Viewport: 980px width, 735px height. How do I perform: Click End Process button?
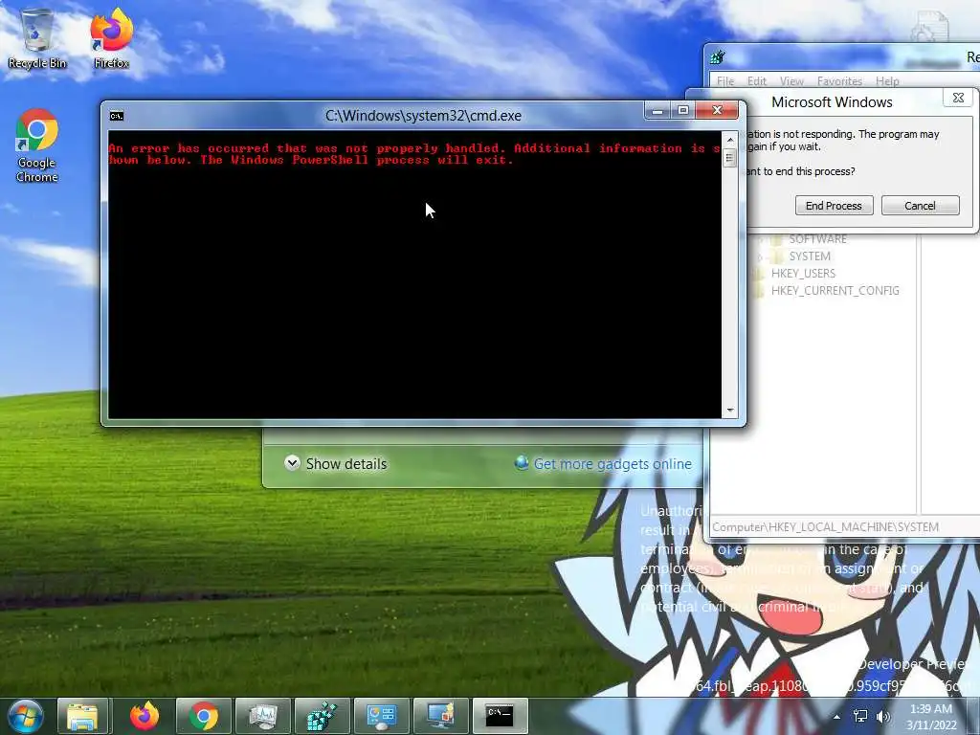tap(834, 206)
